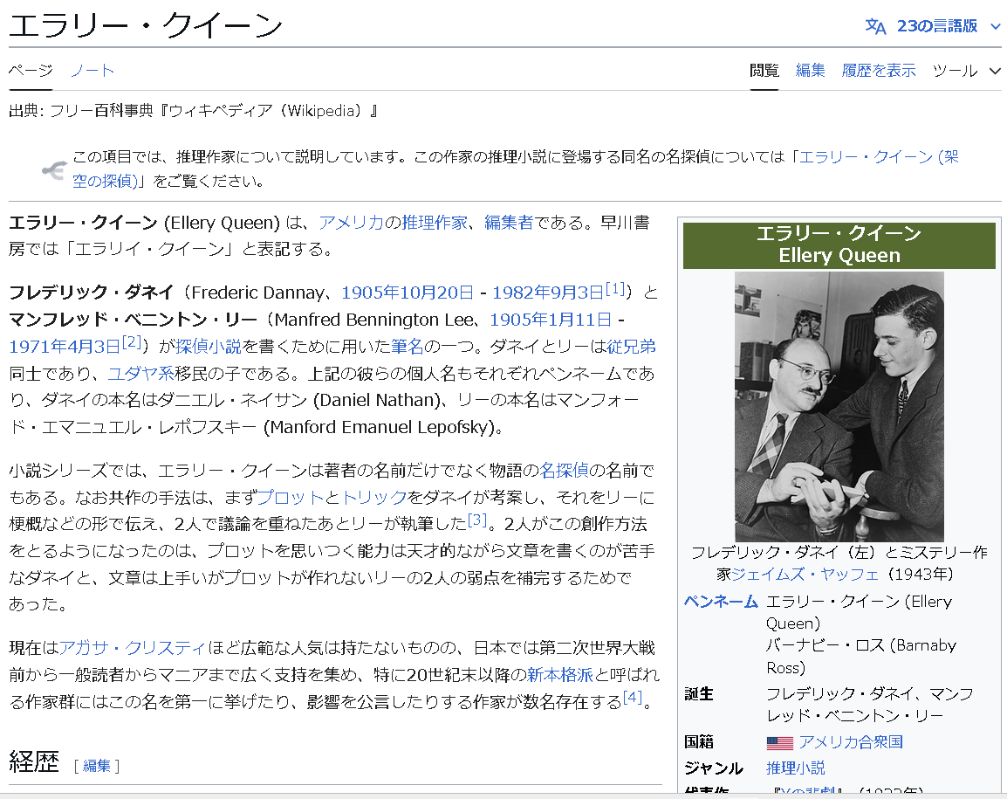Open the 1971年4月3日 date link
Viewport: 1007px width, 799px height.
click(65, 347)
